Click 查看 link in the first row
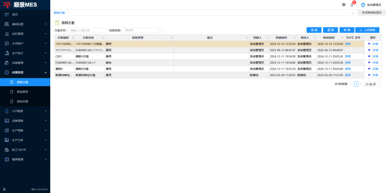Image resolution: width=386 pixels, height=193 pixels. click(x=348, y=44)
